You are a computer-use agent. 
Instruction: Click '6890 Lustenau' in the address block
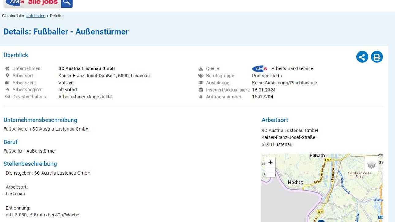277,145
